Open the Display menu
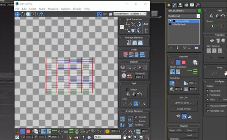Image resolution: width=227 pixels, height=140 pixels. (x=77, y=9)
